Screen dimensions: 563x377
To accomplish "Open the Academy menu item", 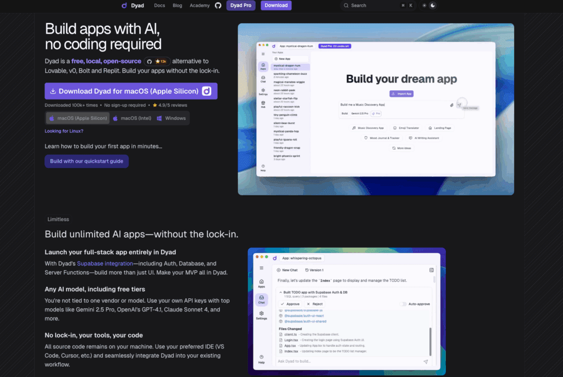I will (200, 6).
